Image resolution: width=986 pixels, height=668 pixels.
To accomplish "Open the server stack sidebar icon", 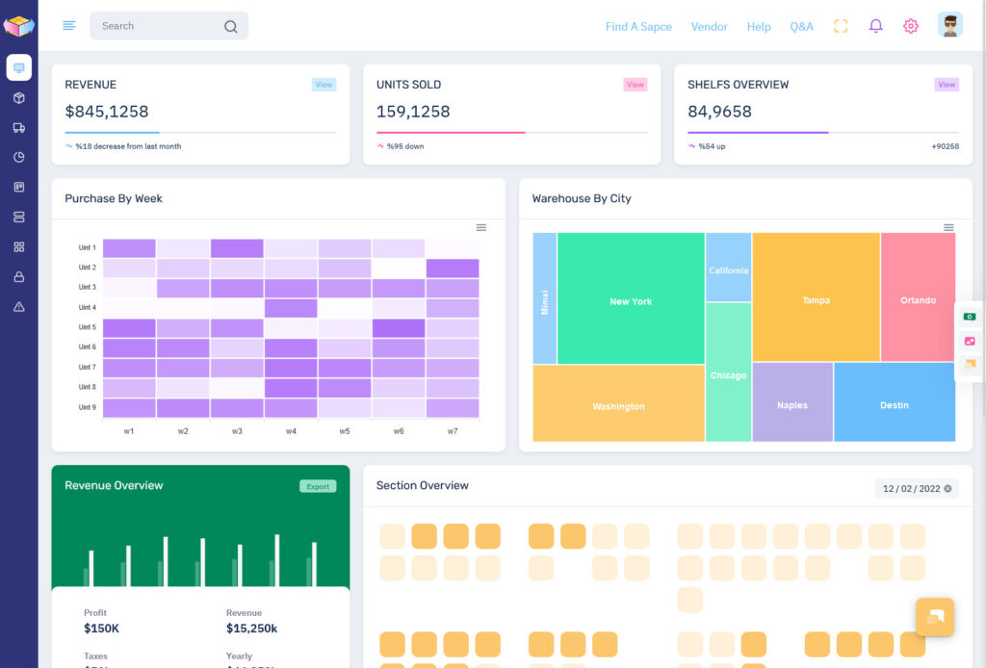I will [19, 217].
